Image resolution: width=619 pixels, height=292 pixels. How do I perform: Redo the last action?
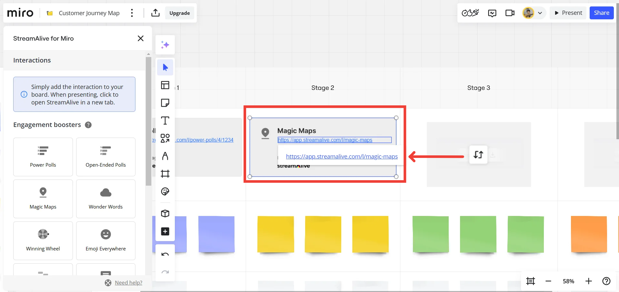165,272
